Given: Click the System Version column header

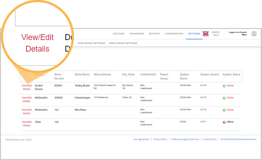Looking at the screenshot, I should pos(210,75).
